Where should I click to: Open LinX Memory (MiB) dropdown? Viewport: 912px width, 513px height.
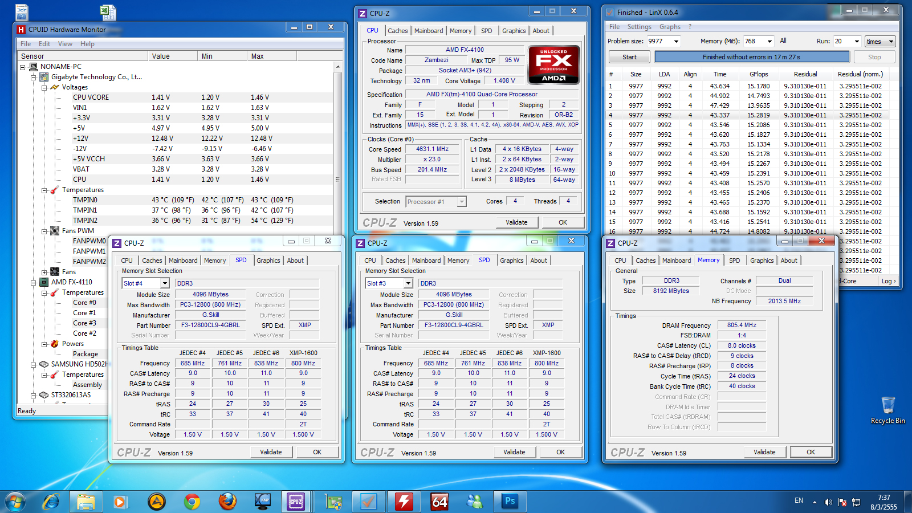pyautogui.click(x=769, y=41)
